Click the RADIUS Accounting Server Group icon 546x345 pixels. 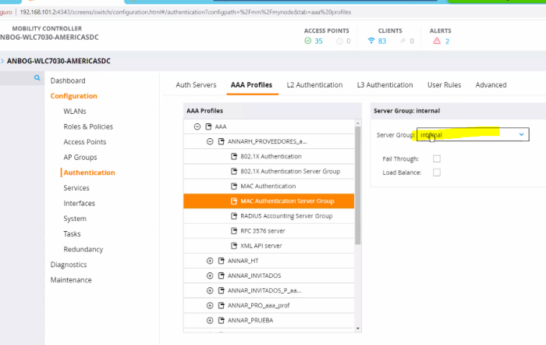tap(234, 216)
